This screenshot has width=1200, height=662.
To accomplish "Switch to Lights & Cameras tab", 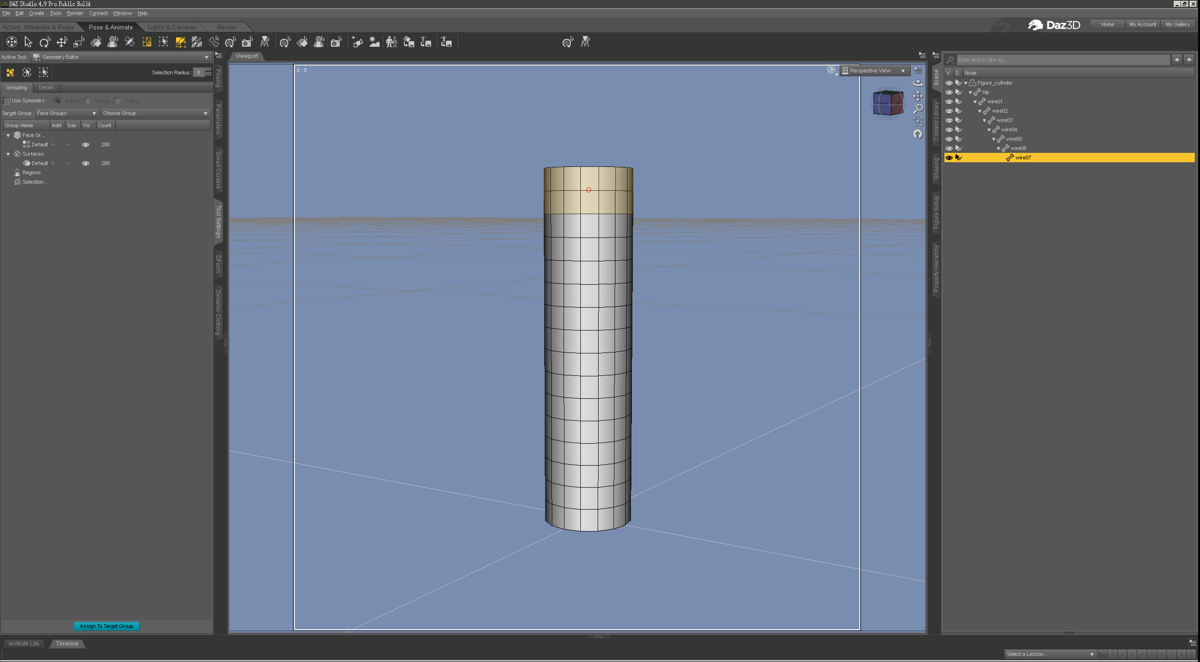I will 172,27.
